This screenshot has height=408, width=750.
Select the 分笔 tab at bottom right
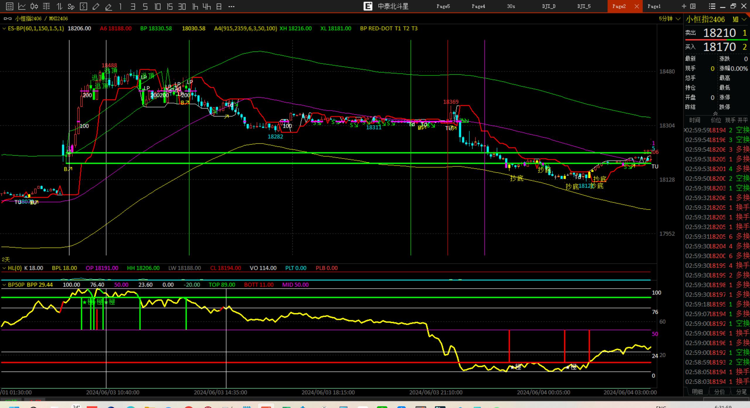click(x=742, y=392)
